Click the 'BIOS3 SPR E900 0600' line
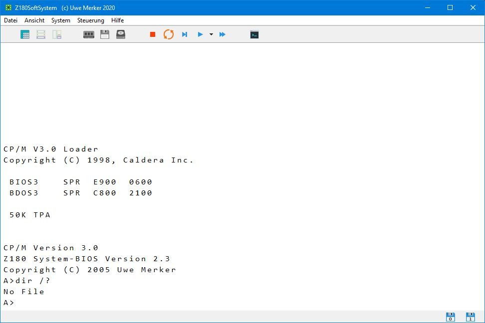 coord(81,182)
